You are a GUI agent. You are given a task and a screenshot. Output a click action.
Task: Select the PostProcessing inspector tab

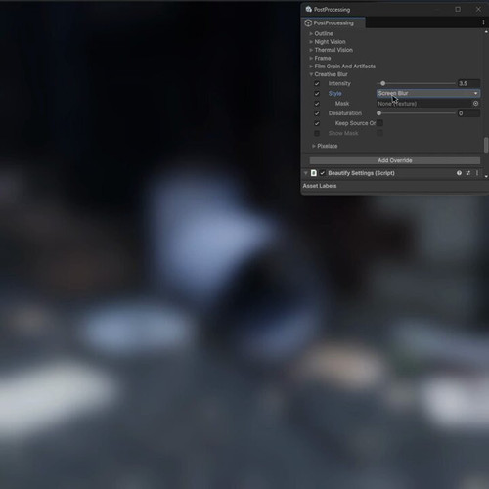(x=333, y=22)
